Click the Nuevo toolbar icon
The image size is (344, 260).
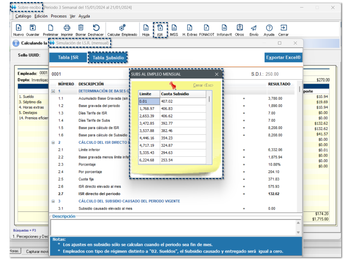(18, 28)
